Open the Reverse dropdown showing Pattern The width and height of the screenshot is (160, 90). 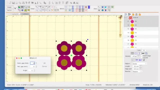tap(137, 71)
